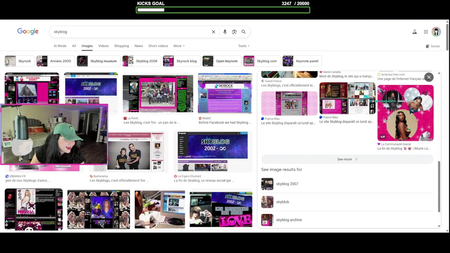Filter by Skyrock chip
This screenshot has width=450, height=253.
20,61
